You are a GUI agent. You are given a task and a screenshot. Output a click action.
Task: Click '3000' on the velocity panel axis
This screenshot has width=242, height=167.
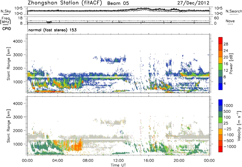tap(18, 117)
